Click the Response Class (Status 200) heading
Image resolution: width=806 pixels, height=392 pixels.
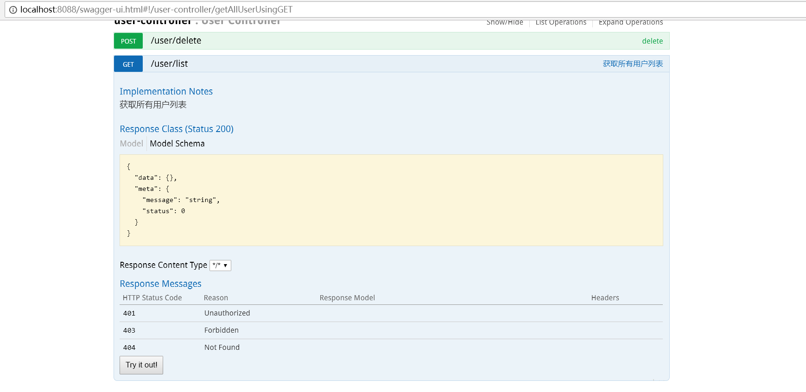(x=177, y=129)
